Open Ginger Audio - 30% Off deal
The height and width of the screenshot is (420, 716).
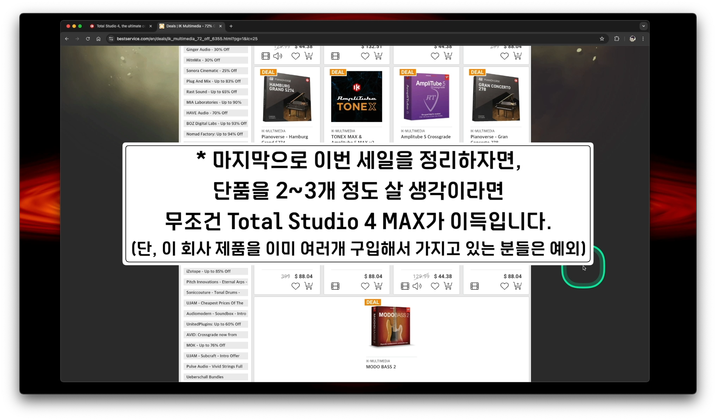216,50
